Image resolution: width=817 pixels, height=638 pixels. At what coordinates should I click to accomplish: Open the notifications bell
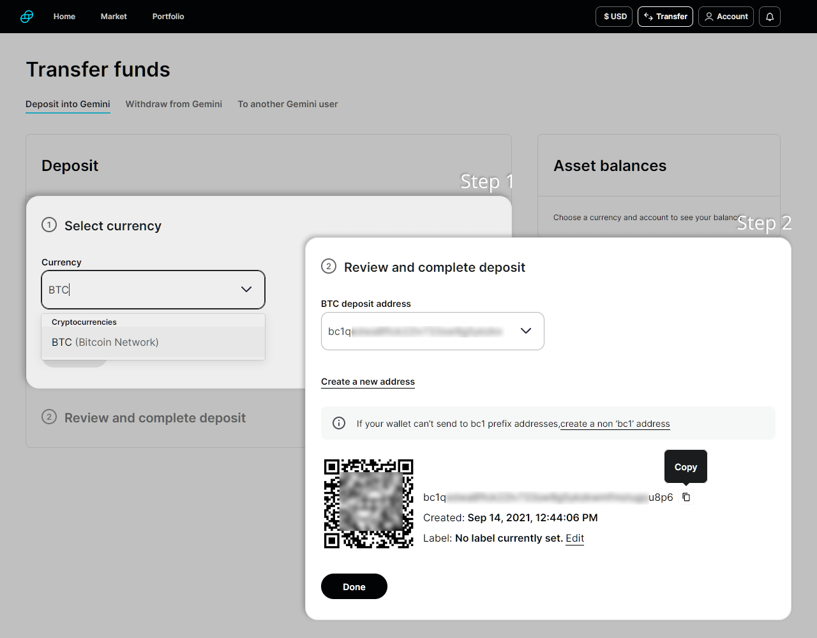click(x=769, y=17)
